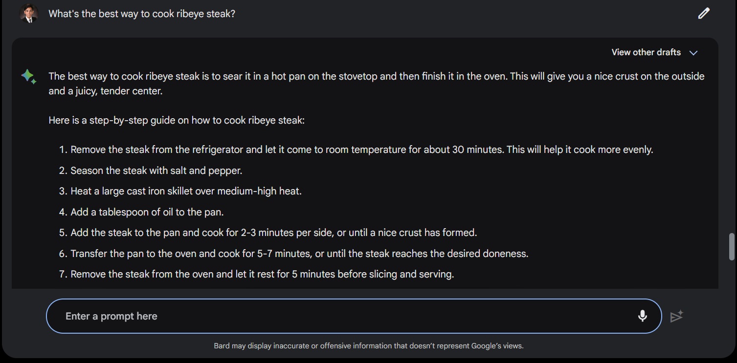737x363 pixels.
Task: Click the Bard sparkle logo icon
Action: click(x=28, y=76)
